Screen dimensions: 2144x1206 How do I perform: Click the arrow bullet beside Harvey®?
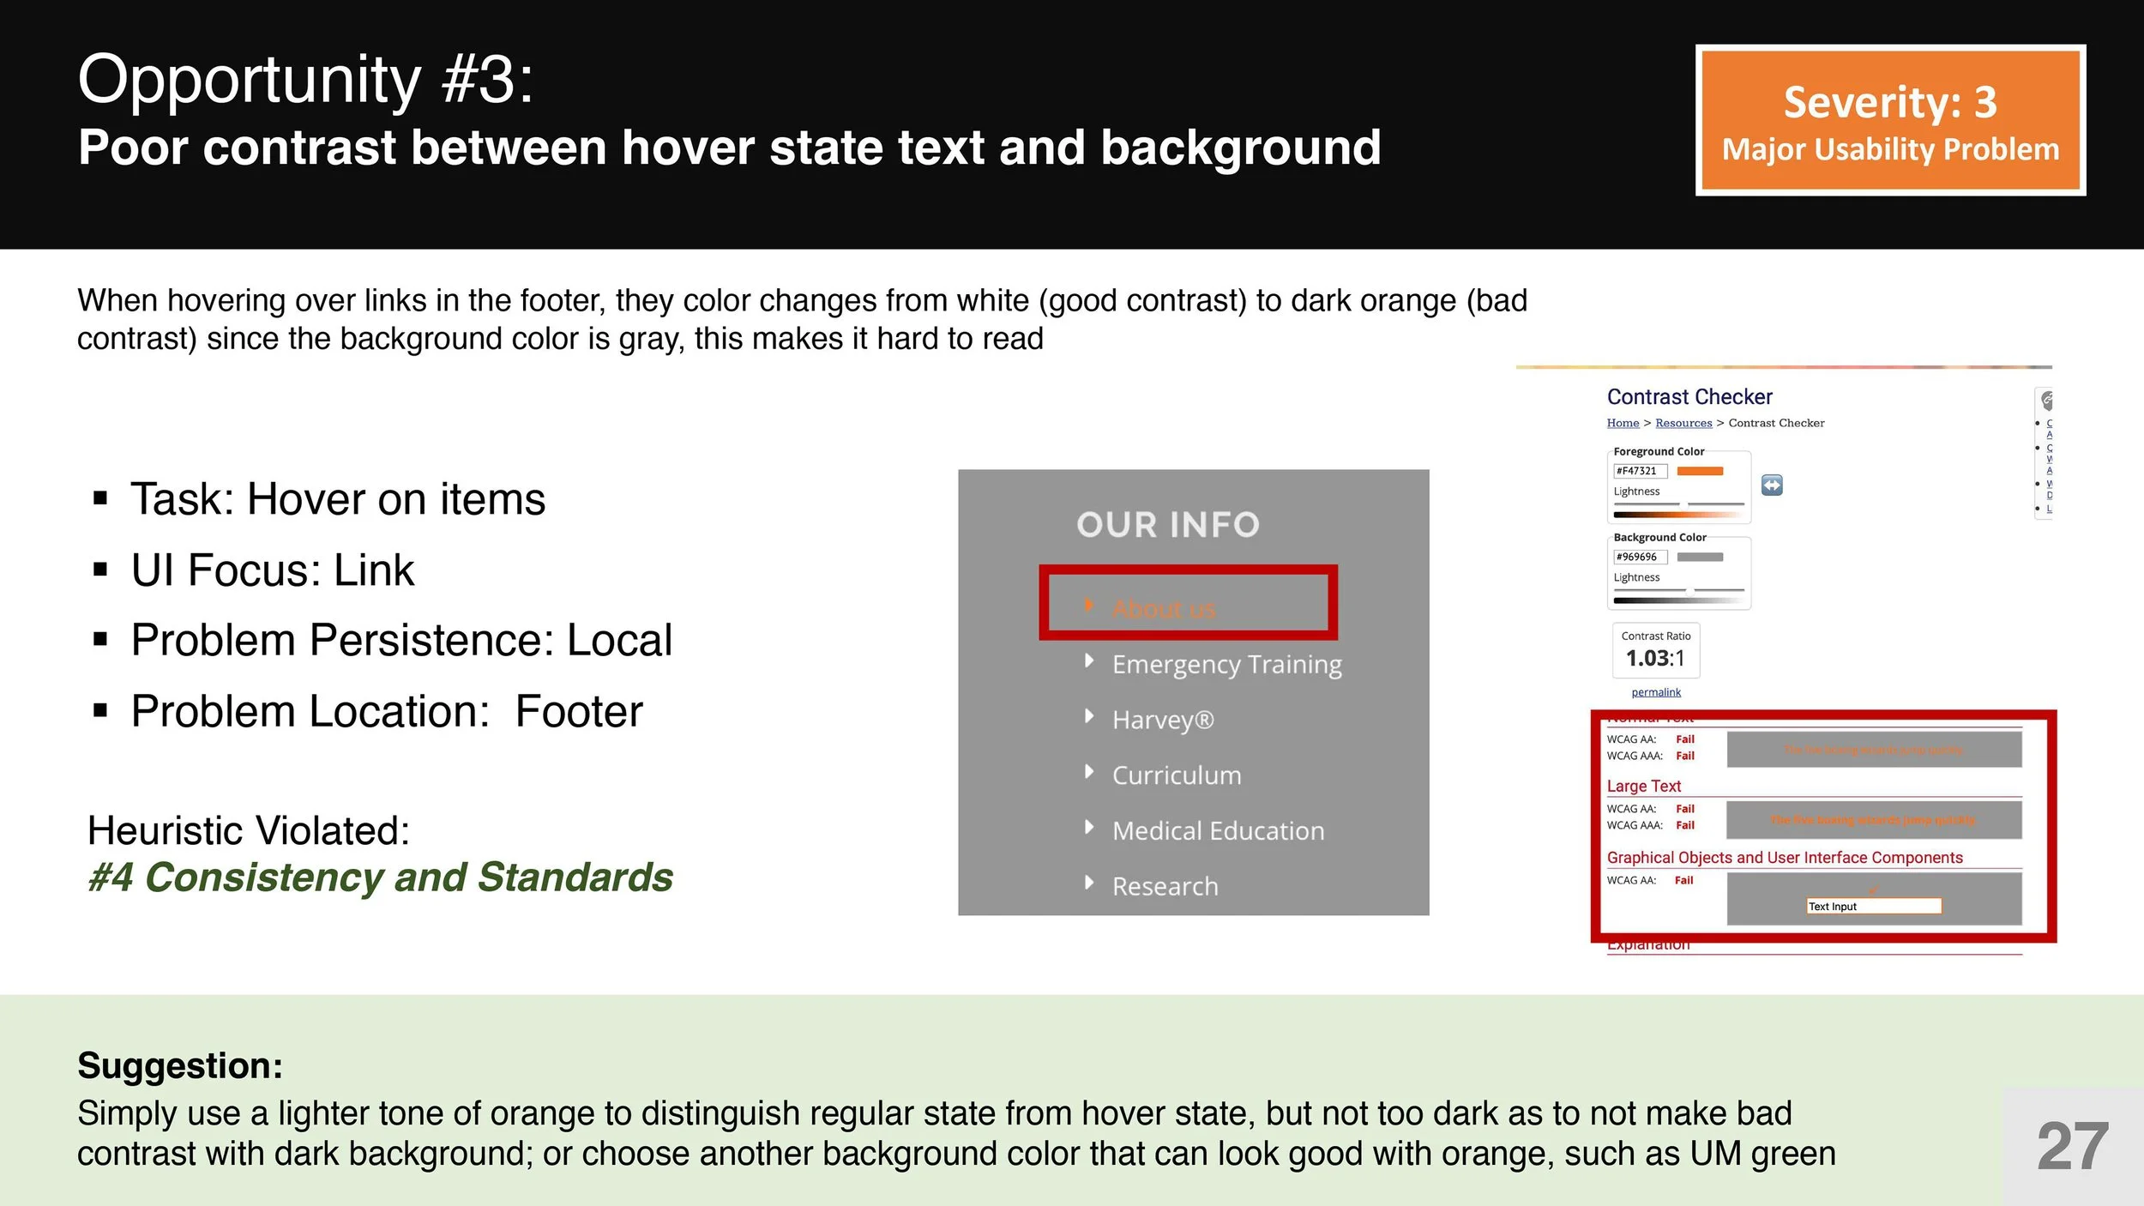(1088, 716)
